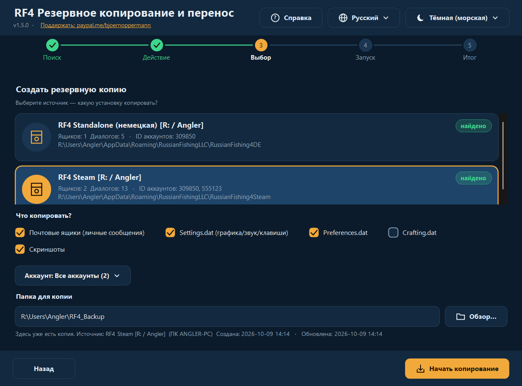This screenshot has height=386, width=522.
Task: Expand the Аккаунт: Все аккаунты (2) dropdown
Action: click(73, 276)
